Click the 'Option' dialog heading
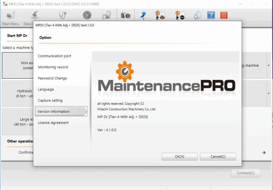The height and width of the screenshot is (190, 273). point(45,38)
